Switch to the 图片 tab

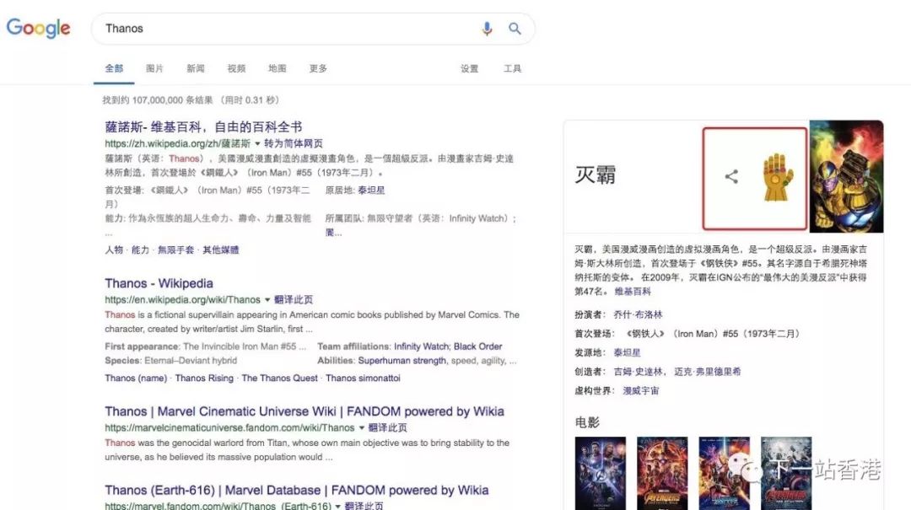point(154,68)
